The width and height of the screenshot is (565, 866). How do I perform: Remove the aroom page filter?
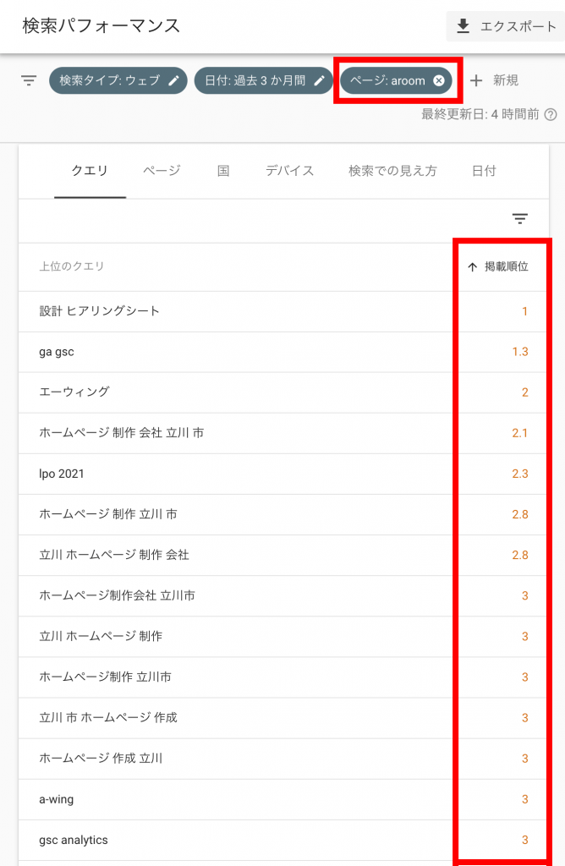coord(438,80)
